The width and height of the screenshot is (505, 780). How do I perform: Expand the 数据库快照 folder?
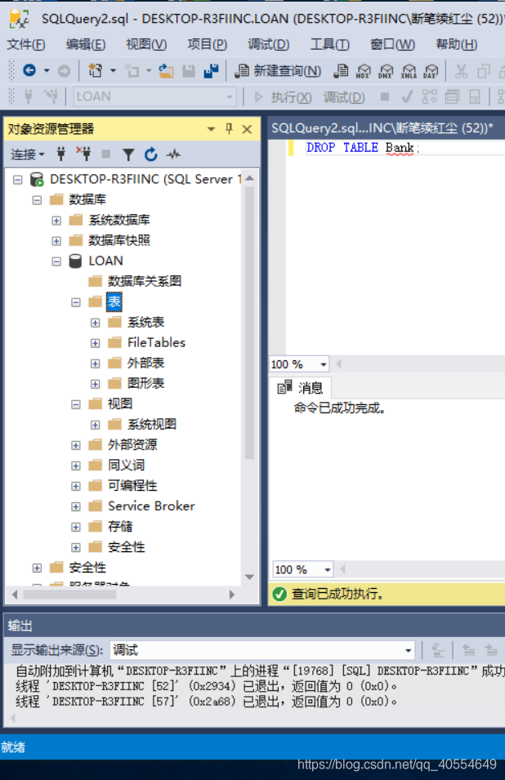[x=56, y=241]
